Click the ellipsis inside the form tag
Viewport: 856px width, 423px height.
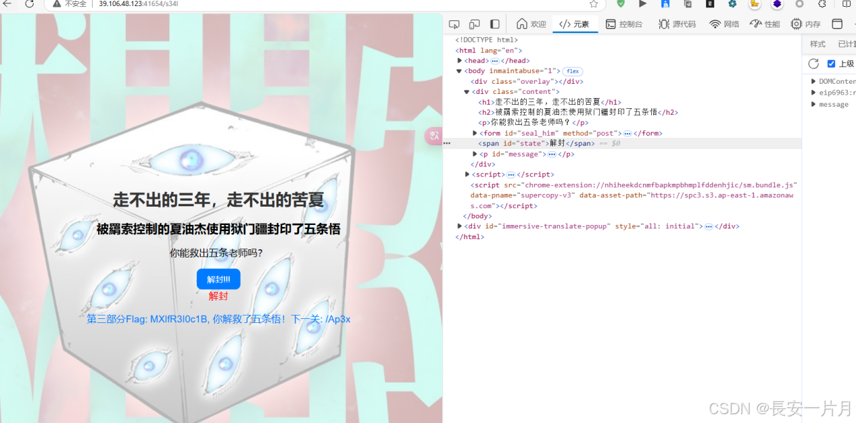point(627,133)
